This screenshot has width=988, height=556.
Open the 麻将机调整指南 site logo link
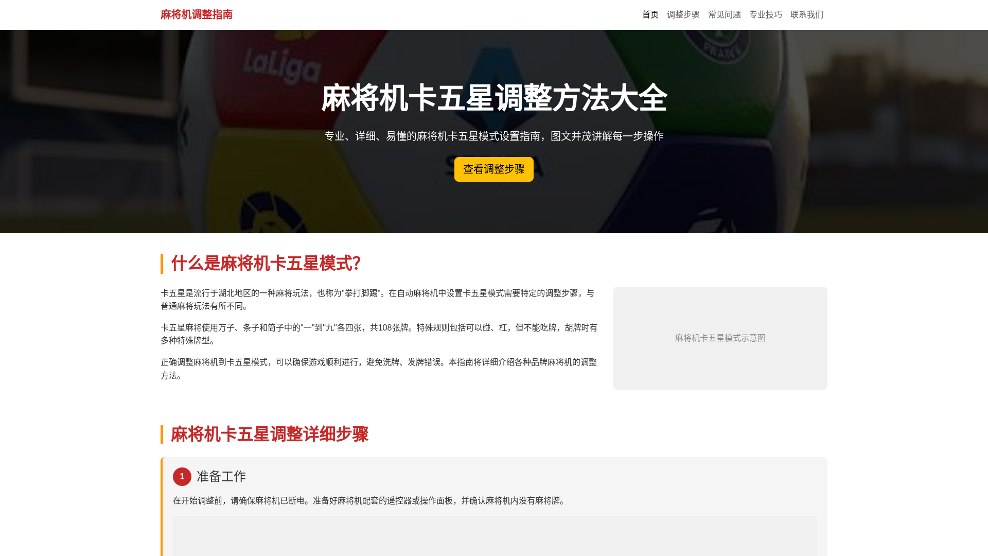(196, 14)
